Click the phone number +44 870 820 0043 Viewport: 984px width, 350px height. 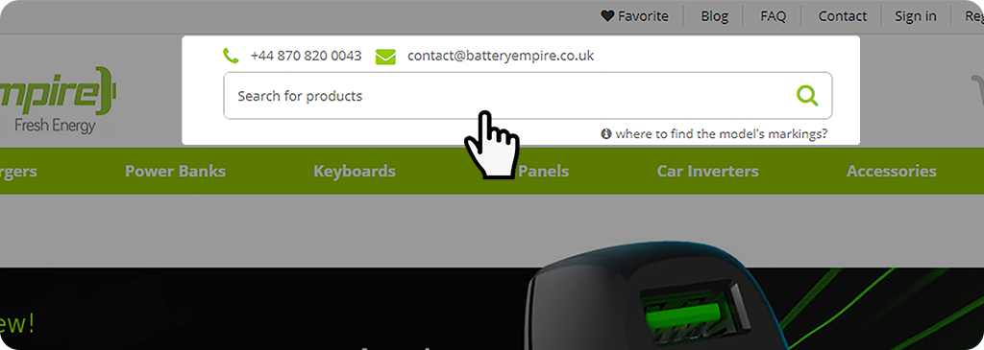pos(306,56)
